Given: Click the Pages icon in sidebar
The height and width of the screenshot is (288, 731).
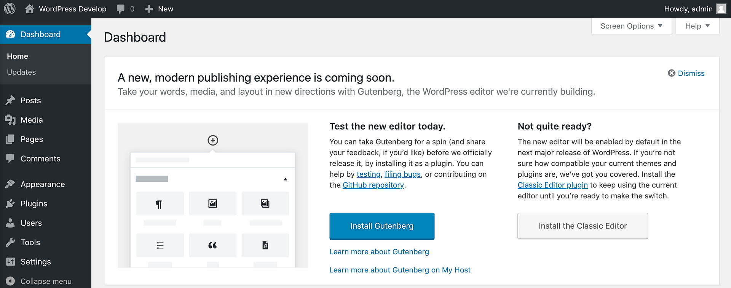Looking at the screenshot, I should (x=10, y=139).
